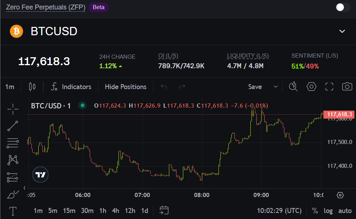Open the quick search lightning icon
Viewport: 356px width, 219px height.
point(293,86)
